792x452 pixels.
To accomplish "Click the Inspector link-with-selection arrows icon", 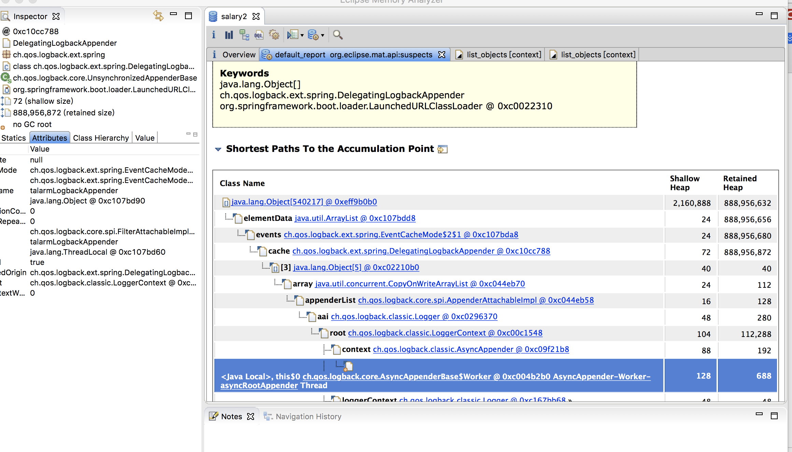I will pyautogui.click(x=158, y=16).
